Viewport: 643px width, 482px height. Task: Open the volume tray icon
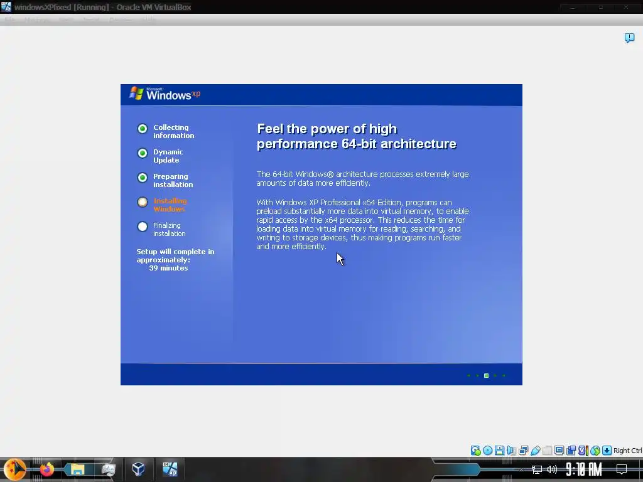click(552, 469)
